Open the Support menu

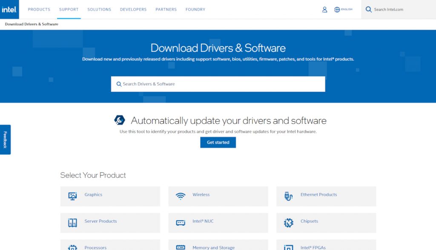(69, 9)
